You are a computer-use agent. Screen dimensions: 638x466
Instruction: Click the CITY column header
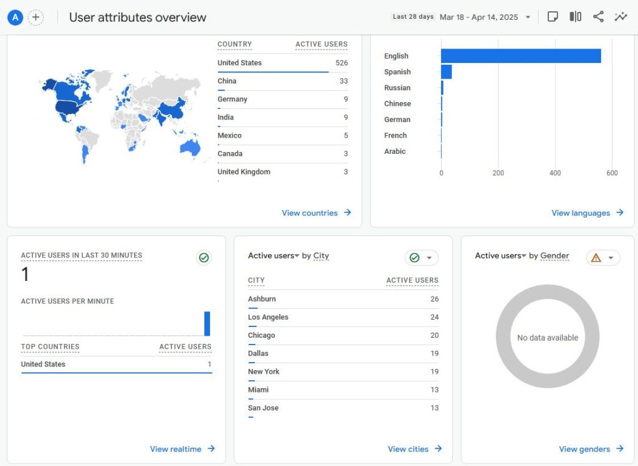tap(256, 280)
